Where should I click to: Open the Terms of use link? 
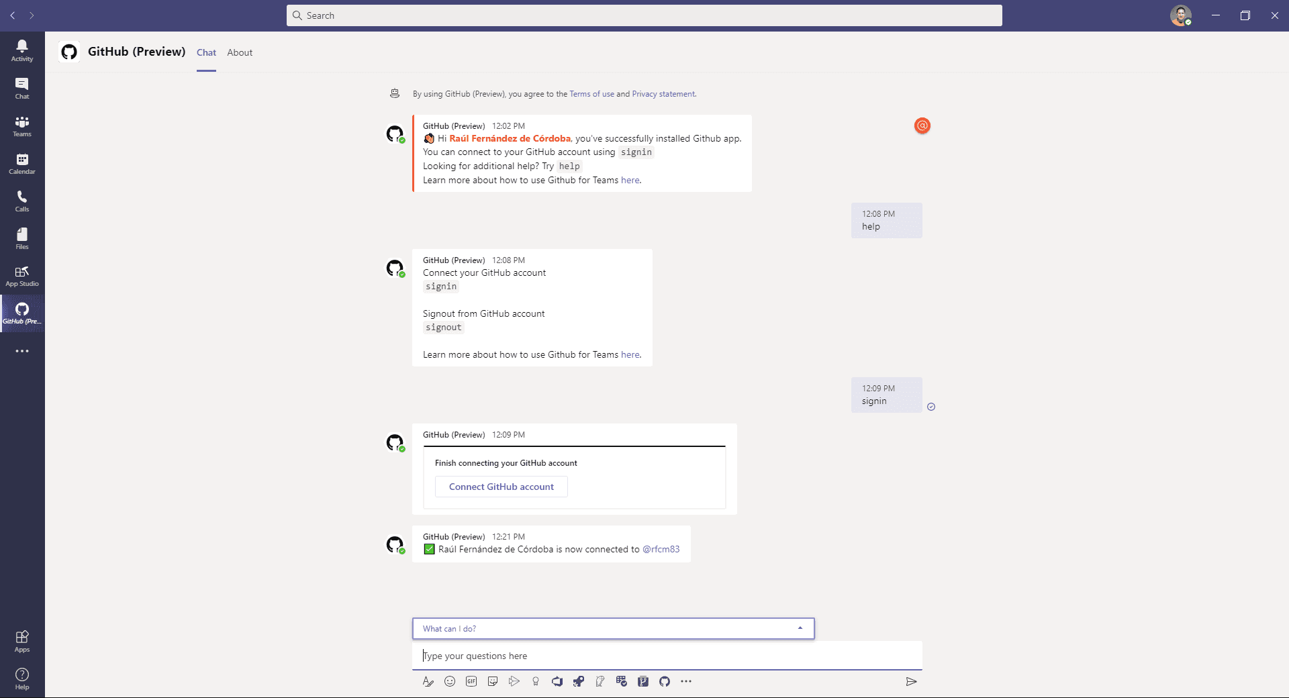click(591, 94)
